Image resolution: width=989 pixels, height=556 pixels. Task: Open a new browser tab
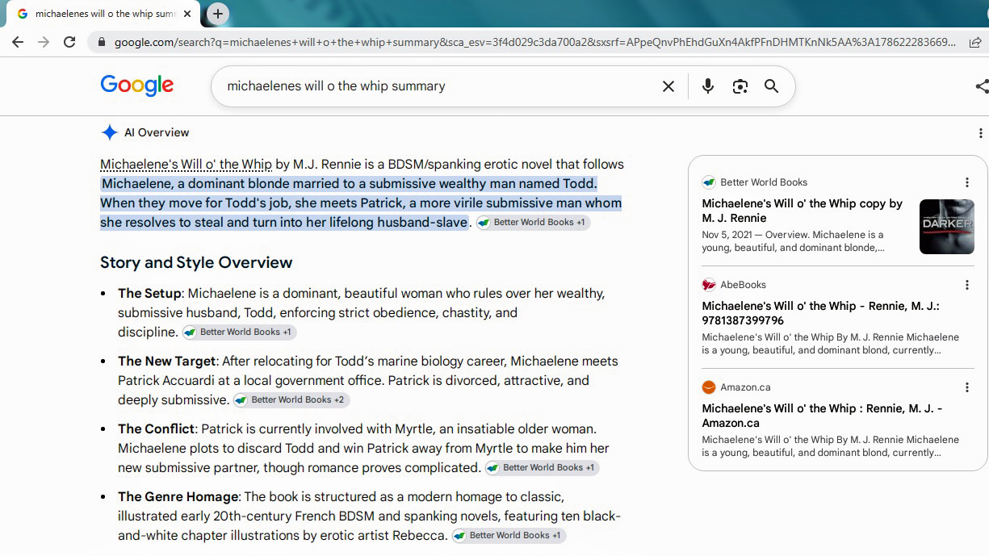coord(217,14)
